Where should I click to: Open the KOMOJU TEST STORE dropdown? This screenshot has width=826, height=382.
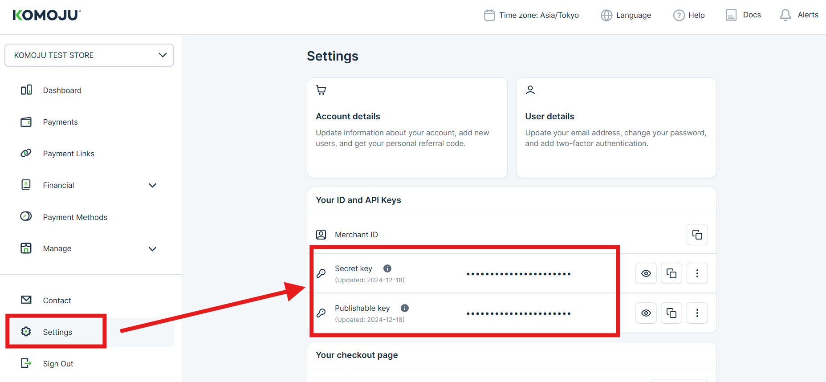[x=89, y=55]
